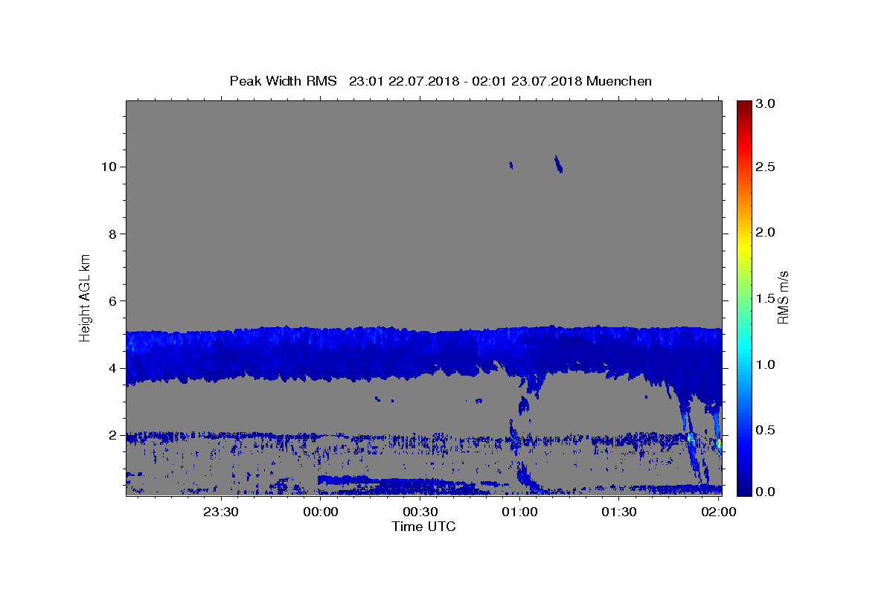Click the 6 km height tick label

click(113, 300)
